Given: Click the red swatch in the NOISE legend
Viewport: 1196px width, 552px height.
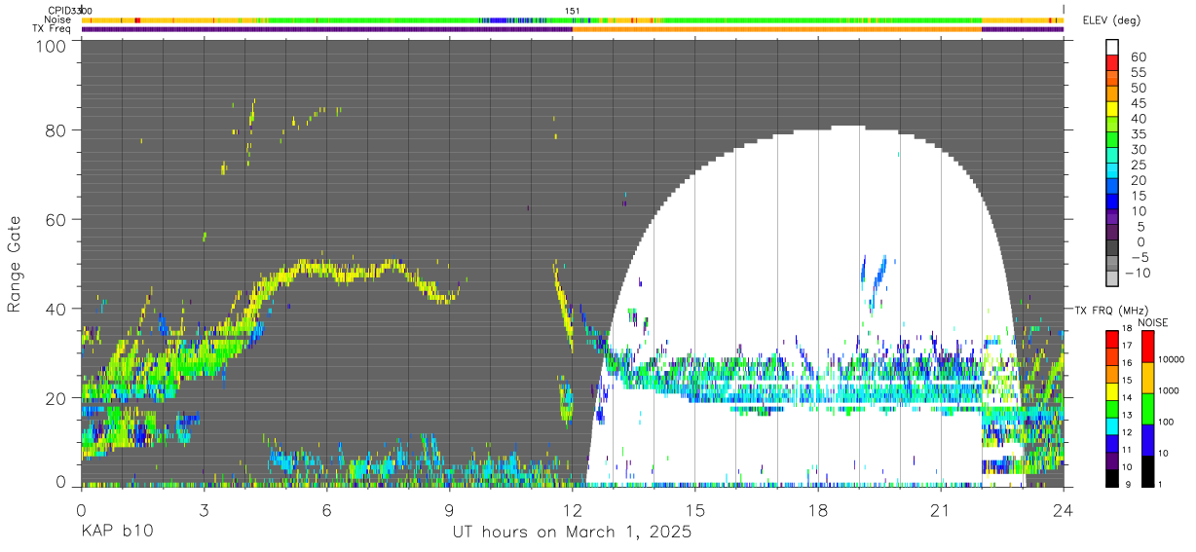Looking at the screenshot, I should [1146, 347].
